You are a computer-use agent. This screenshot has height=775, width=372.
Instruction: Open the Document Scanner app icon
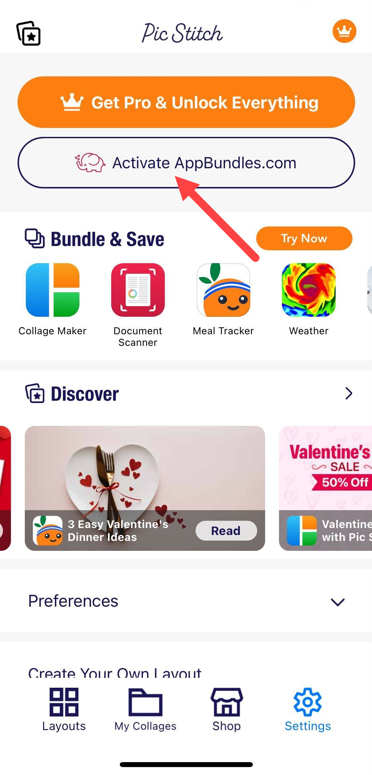[138, 290]
